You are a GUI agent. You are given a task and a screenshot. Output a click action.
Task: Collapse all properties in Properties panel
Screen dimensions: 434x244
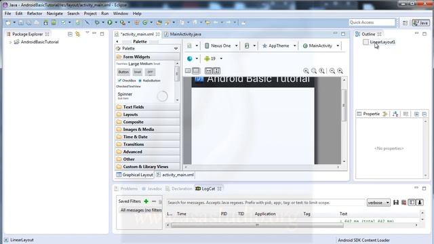(425, 114)
